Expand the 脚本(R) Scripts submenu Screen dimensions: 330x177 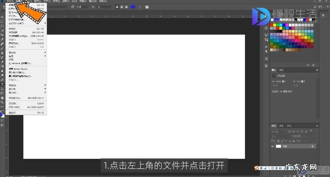(x=26, y=89)
